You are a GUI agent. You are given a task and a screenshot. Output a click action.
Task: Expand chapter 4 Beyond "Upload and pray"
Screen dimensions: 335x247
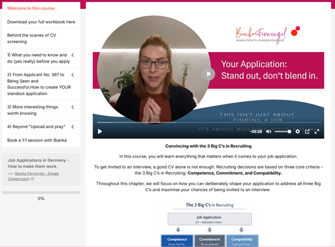73,127
